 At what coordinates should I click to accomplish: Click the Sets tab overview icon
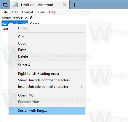5,5
